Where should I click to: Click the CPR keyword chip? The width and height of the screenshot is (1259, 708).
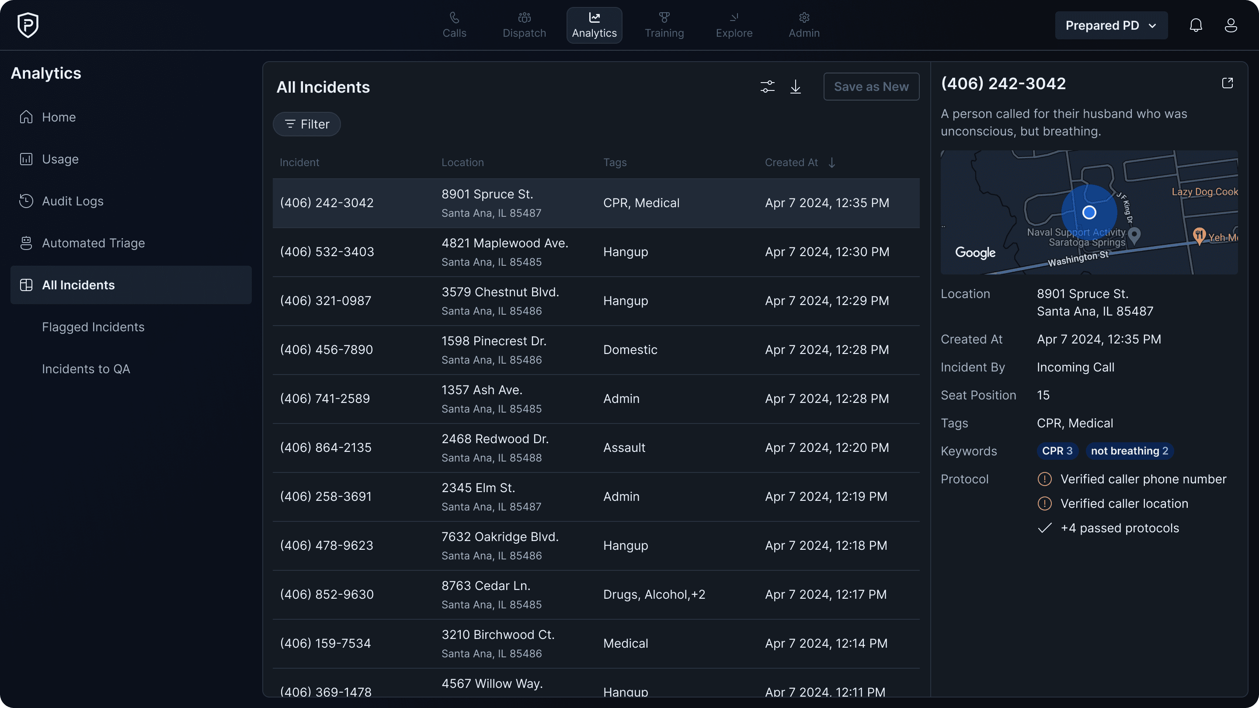[1057, 451]
